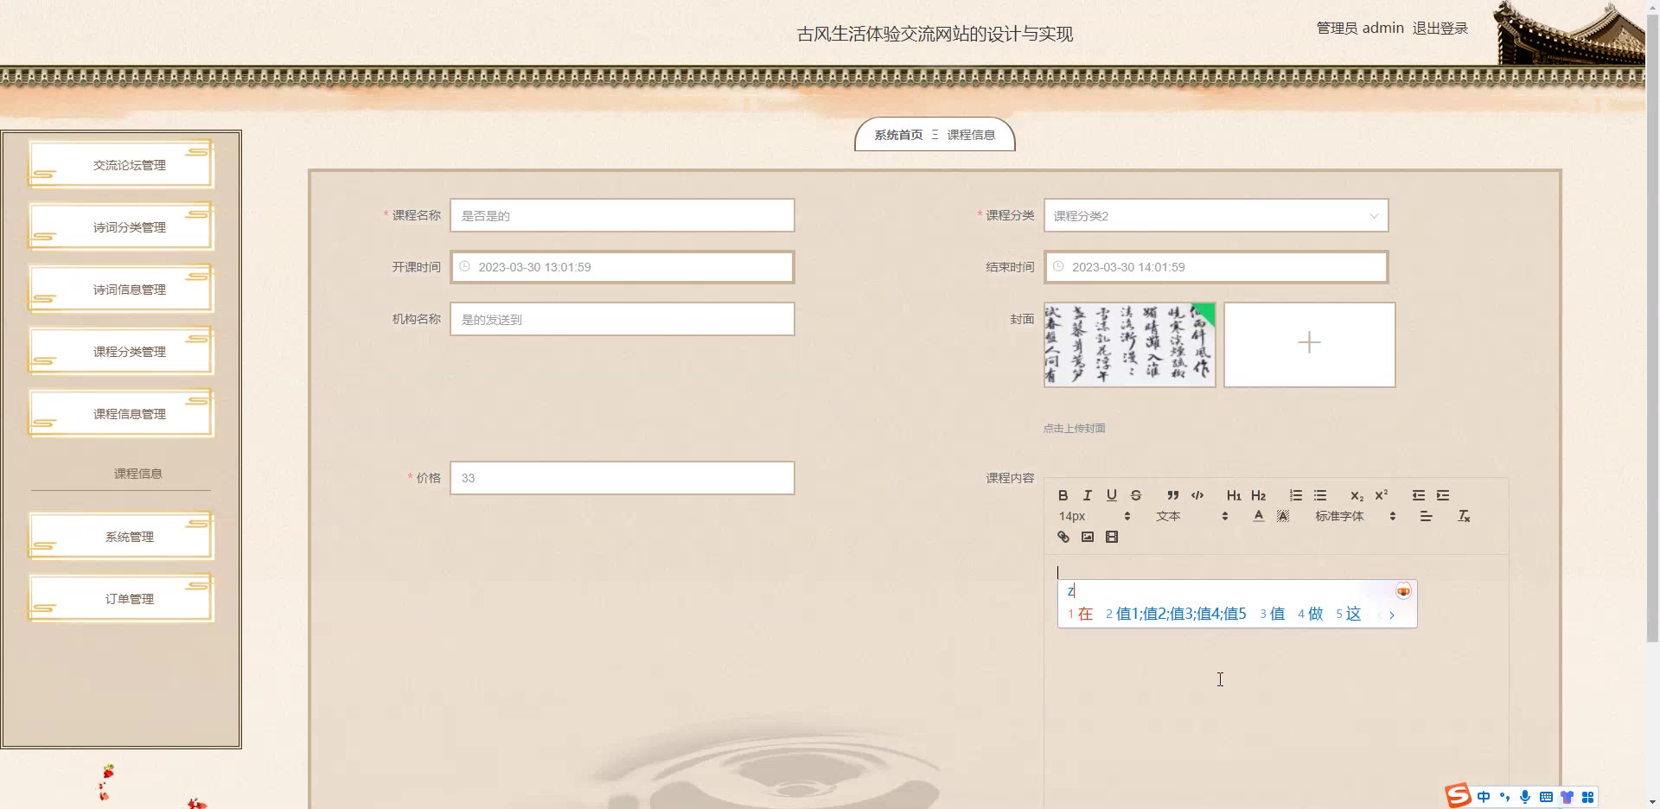1660x809 pixels.
Task: Select IME candidate 1 在
Action: (x=1081, y=614)
